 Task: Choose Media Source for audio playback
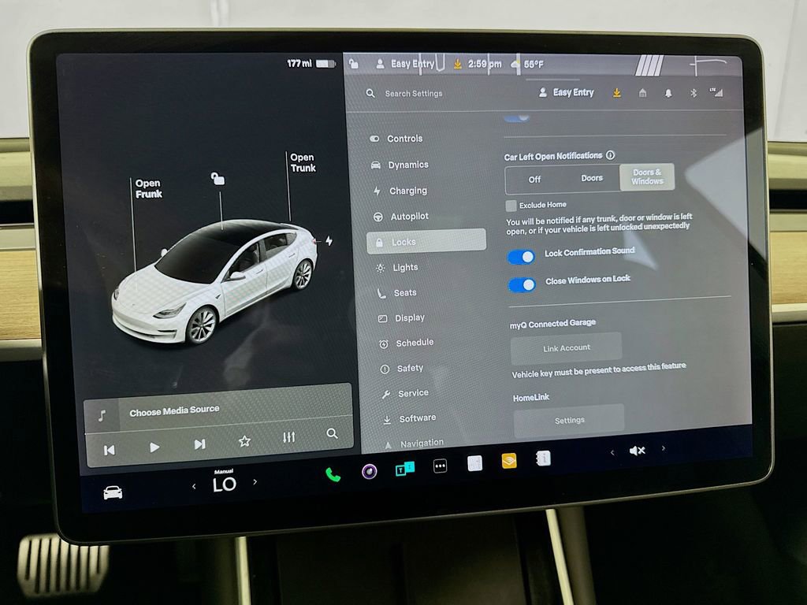tap(174, 409)
